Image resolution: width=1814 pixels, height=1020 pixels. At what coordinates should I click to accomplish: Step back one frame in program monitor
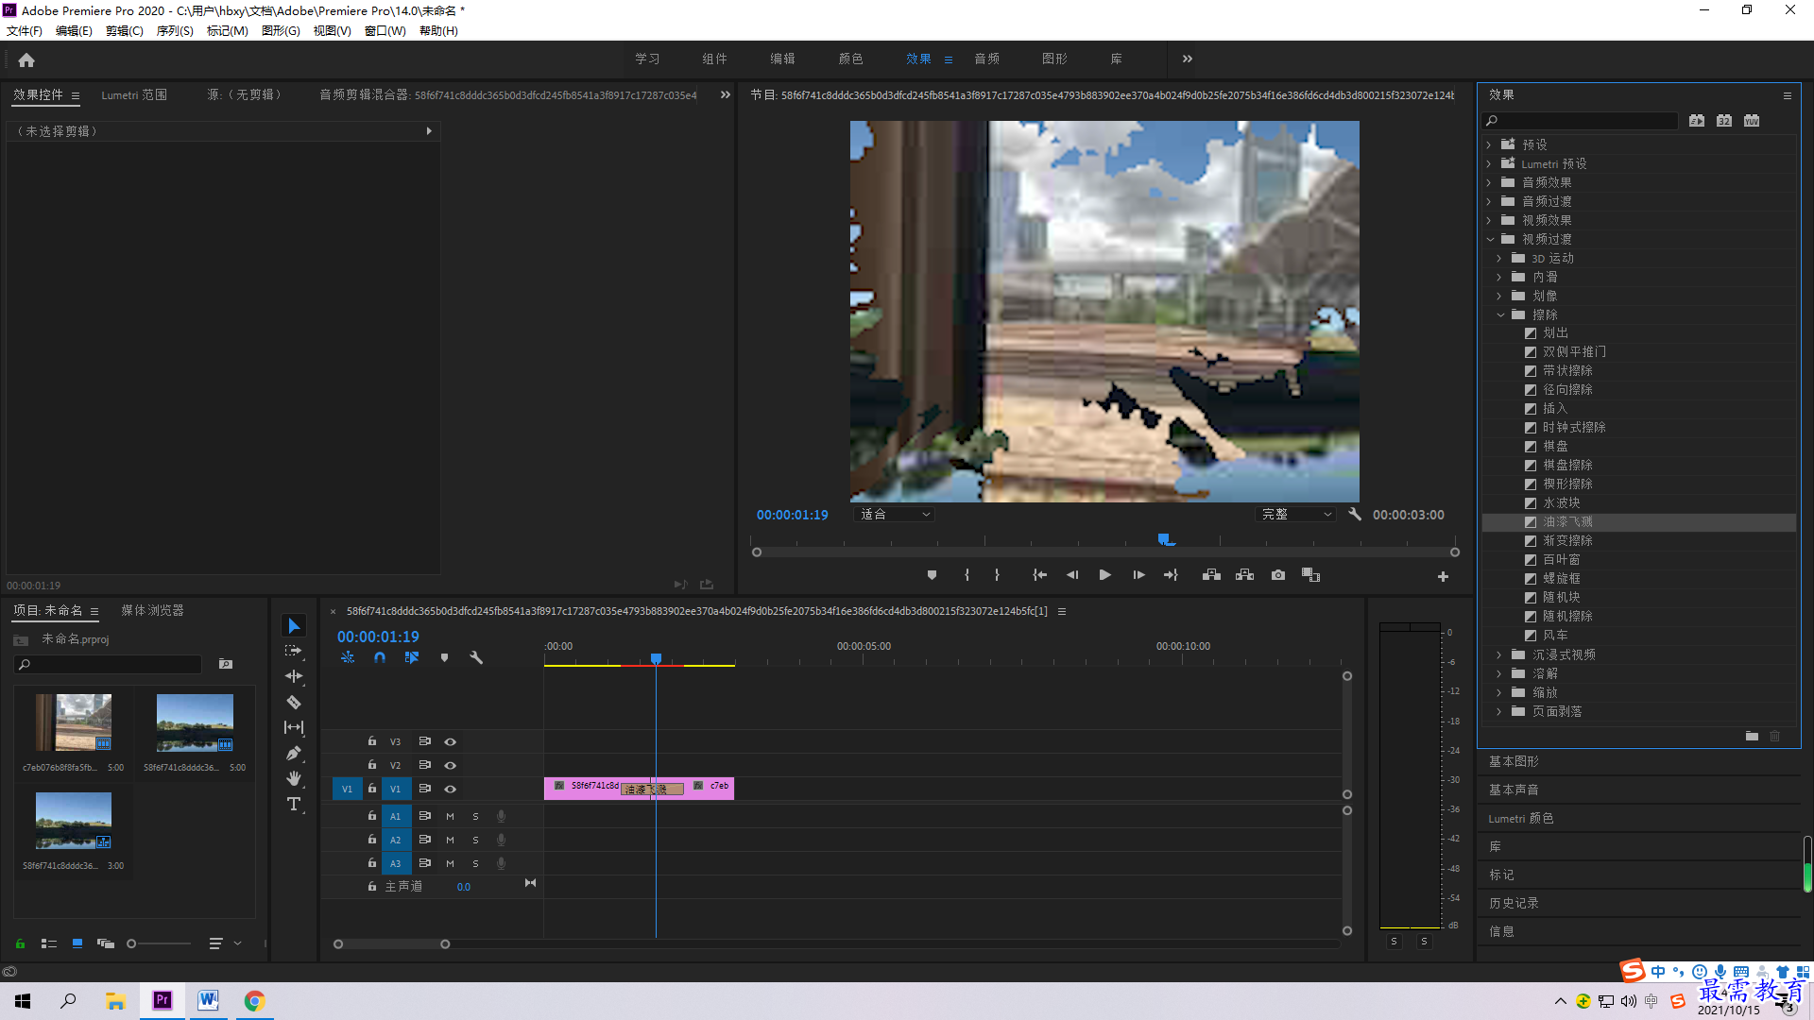tap(1072, 575)
